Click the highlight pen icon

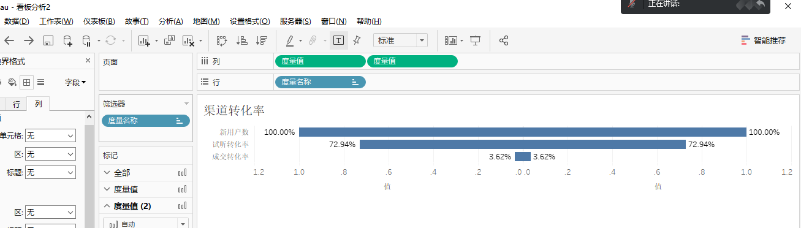tap(290, 40)
